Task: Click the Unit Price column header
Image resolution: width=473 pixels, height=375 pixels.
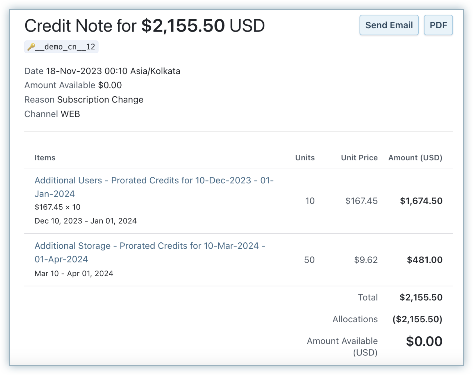Action: [x=359, y=158]
